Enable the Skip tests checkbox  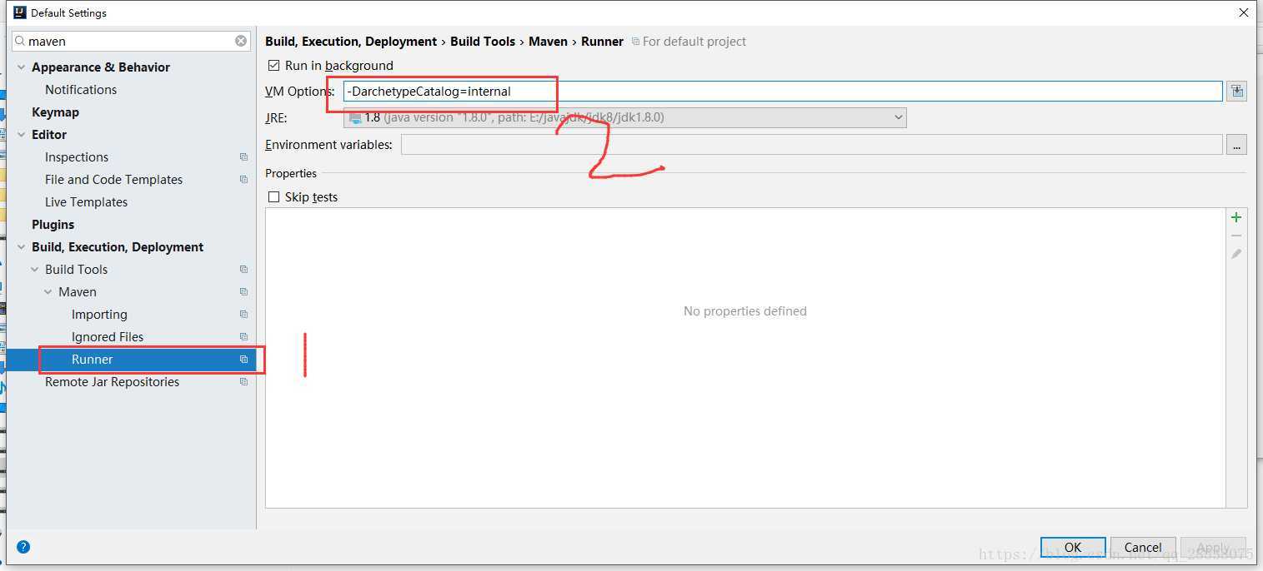tap(273, 197)
